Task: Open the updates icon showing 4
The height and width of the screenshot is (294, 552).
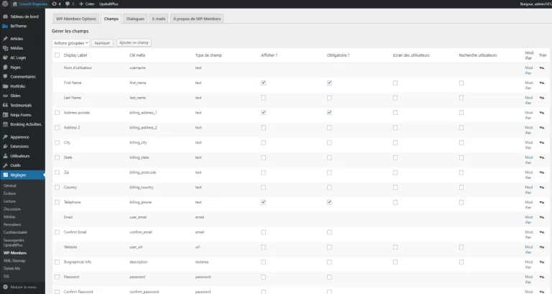Action: [x=54, y=4]
